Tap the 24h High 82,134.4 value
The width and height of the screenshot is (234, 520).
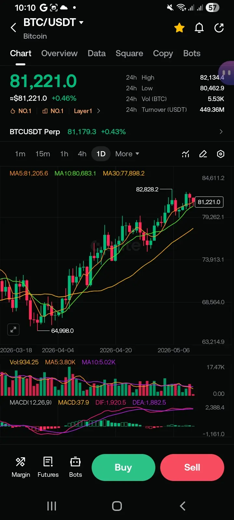(212, 77)
